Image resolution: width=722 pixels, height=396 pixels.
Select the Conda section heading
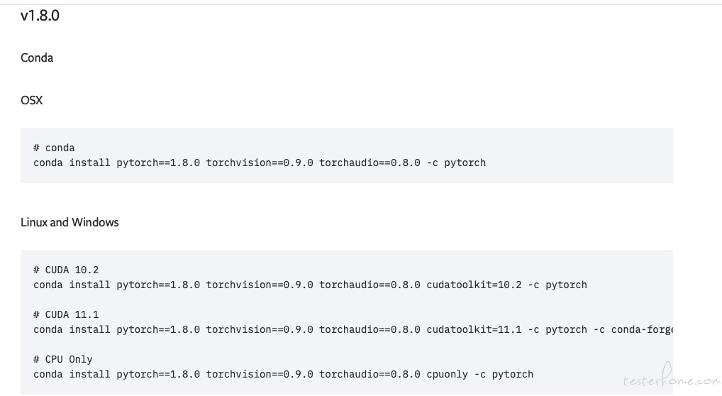pyautogui.click(x=37, y=57)
